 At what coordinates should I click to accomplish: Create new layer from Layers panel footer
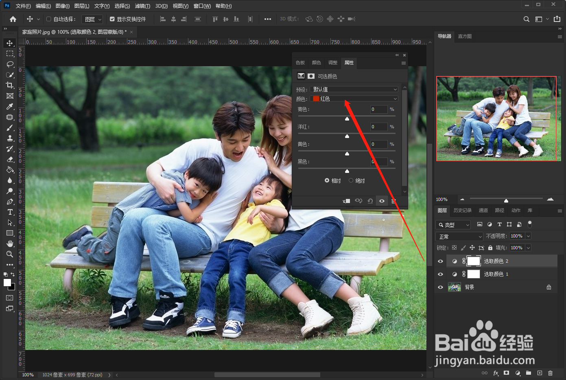[x=540, y=373]
